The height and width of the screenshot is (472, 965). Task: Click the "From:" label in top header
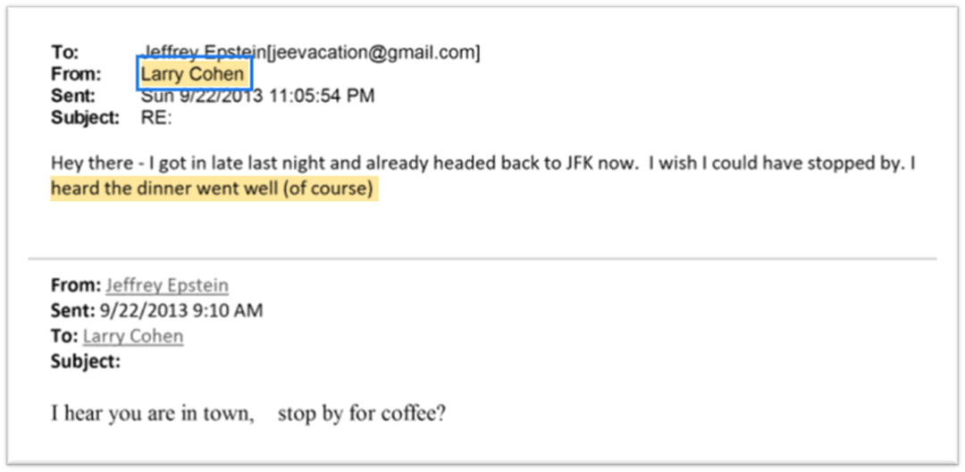[75, 74]
